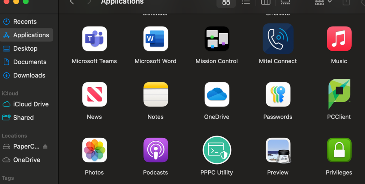
Task: Select the Mitel Connect phone icon
Action: click(x=278, y=39)
